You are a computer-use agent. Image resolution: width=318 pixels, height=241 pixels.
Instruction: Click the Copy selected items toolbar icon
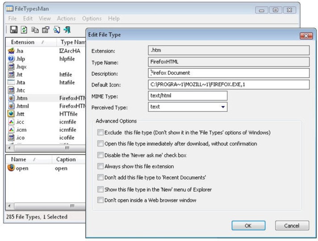pos(35,30)
